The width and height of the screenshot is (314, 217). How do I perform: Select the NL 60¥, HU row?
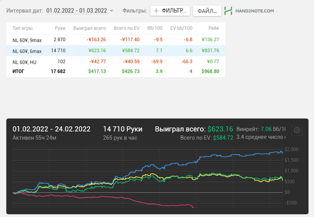pyautogui.click(x=116, y=62)
